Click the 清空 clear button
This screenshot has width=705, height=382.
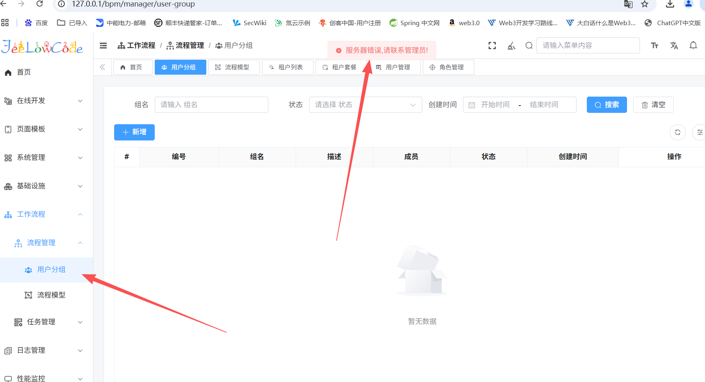(653, 105)
